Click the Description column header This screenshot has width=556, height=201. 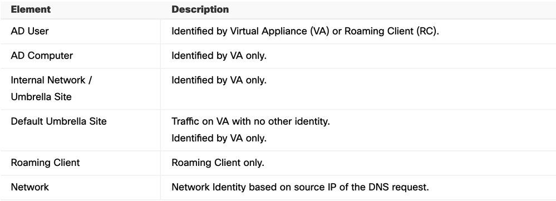(x=200, y=9)
